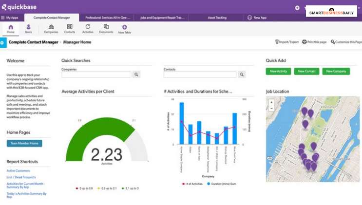Open the Users icon
The width and height of the screenshot is (362, 205).
28,29
